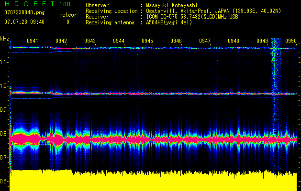Select the 1.1 frequency axis label
This screenshot has height=191, width=301.
point(4,62)
